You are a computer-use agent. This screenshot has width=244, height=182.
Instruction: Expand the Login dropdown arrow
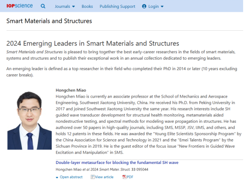click(x=162, y=7)
